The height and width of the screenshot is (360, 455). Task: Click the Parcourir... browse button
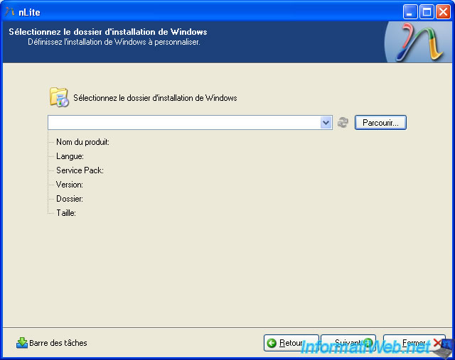(x=380, y=123)
